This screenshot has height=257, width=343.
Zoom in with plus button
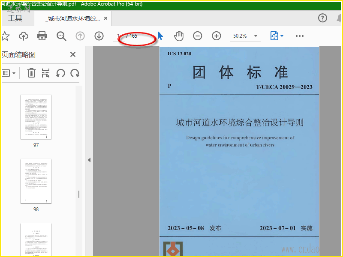[x=217, y=36]
